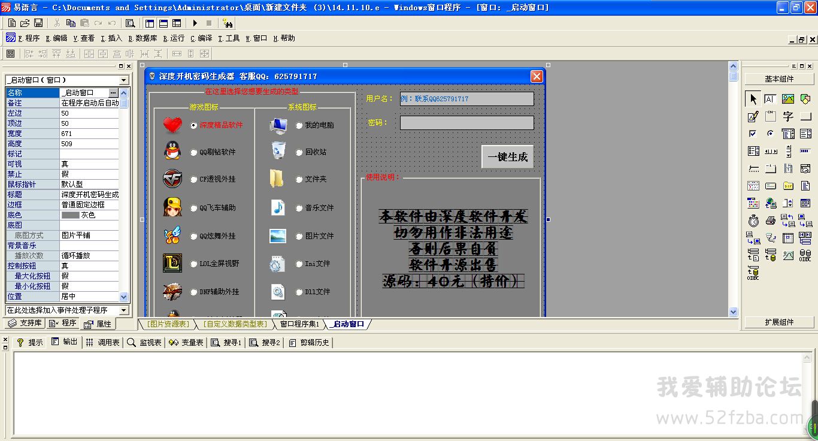Open the 剪辑历史 panel tab
Image resolution: width=818 pixels, height=441 pixels.
(310, 342)
